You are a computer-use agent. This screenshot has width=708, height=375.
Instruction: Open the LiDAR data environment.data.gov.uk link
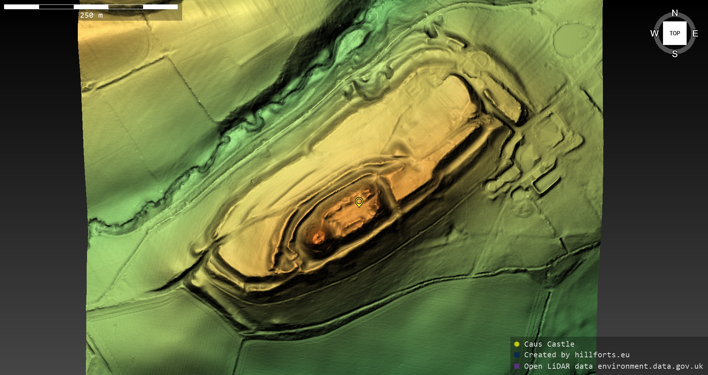pos(613,366)
